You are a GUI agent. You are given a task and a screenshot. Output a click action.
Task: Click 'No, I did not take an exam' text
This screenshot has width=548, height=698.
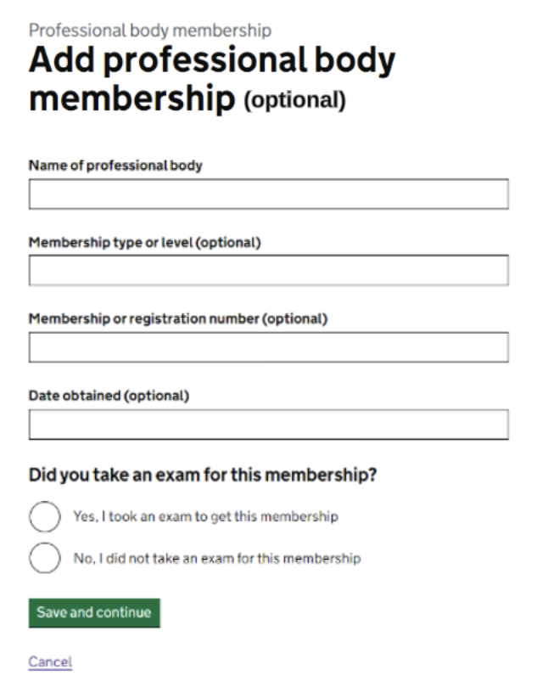(x=216, y=558)
